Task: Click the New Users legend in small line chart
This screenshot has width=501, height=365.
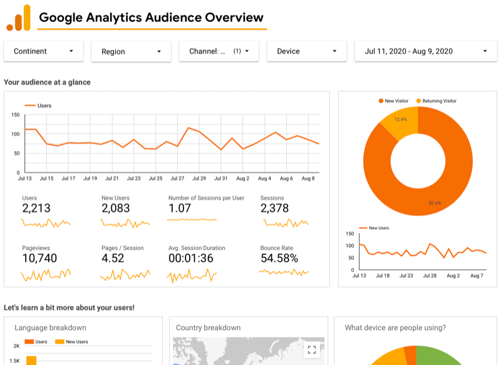Action: coord(374,228)
